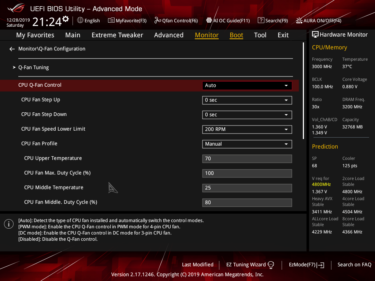This screenshot has width=375, height=281.
Task: Open the CPU Fan Profile dropdown
Action: (247, 144)
